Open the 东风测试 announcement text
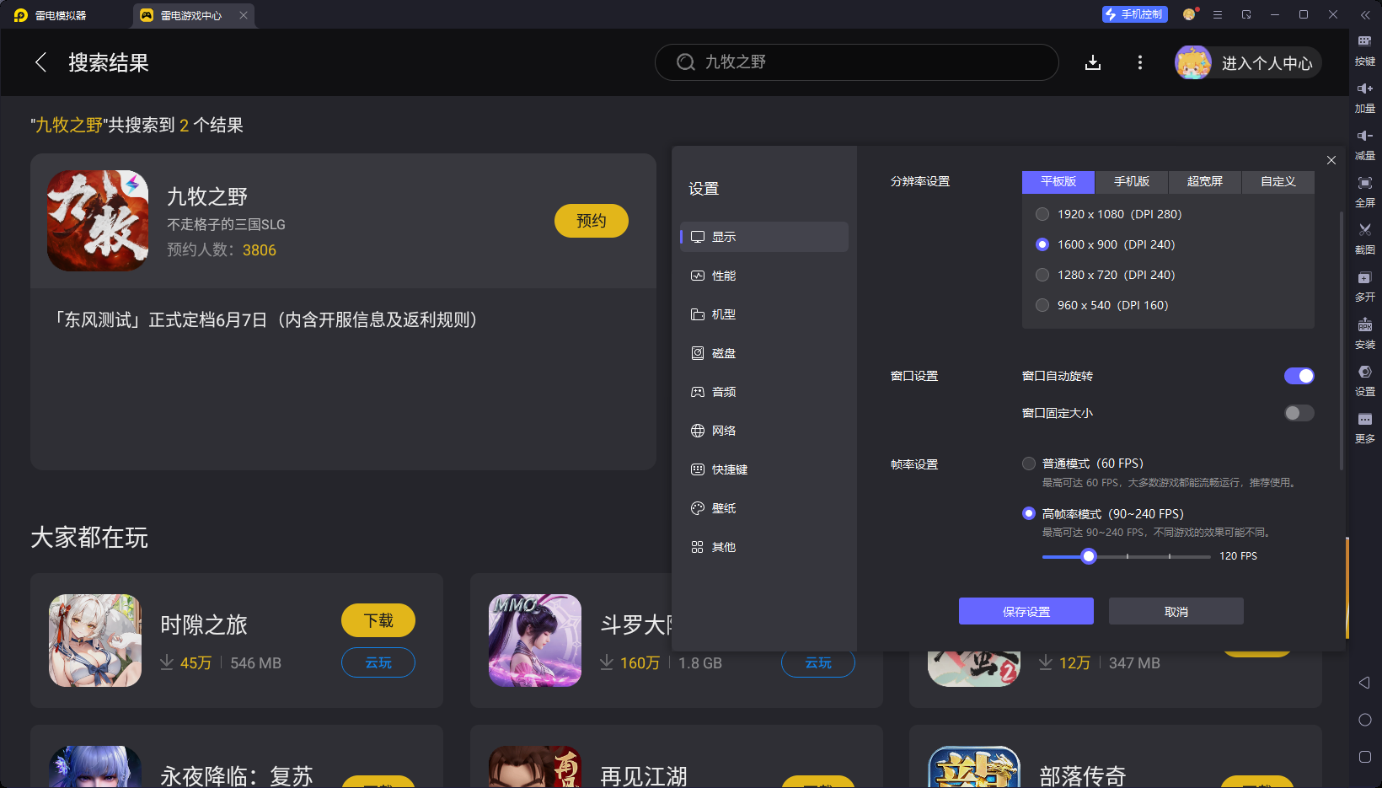The image size is (1382, 788). (x=265, y=319)
